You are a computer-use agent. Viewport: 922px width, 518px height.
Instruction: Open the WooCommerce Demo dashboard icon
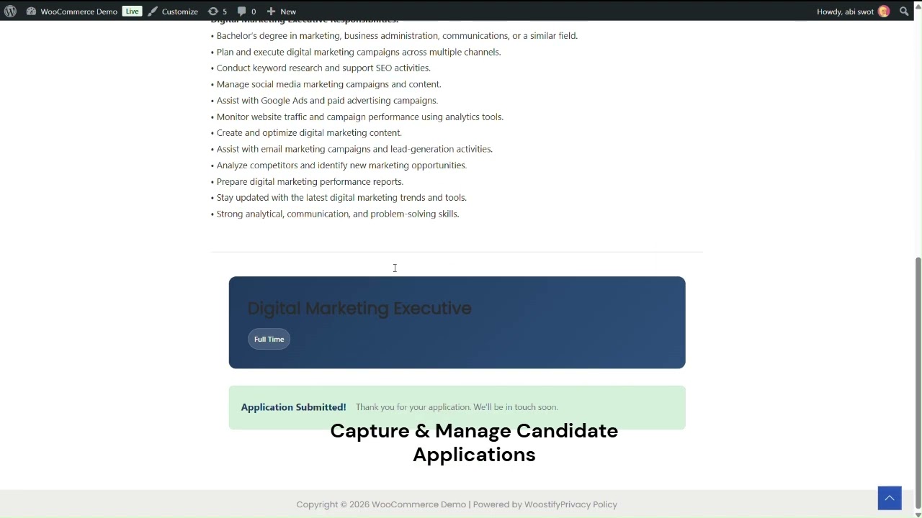(x=31, y=12)
